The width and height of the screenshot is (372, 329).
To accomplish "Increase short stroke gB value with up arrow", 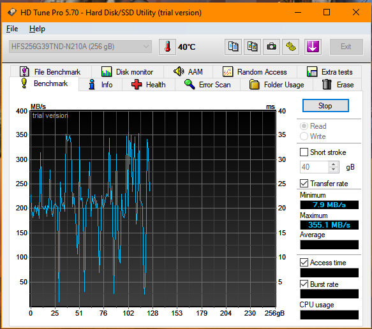I will click(x=334, y=164).
